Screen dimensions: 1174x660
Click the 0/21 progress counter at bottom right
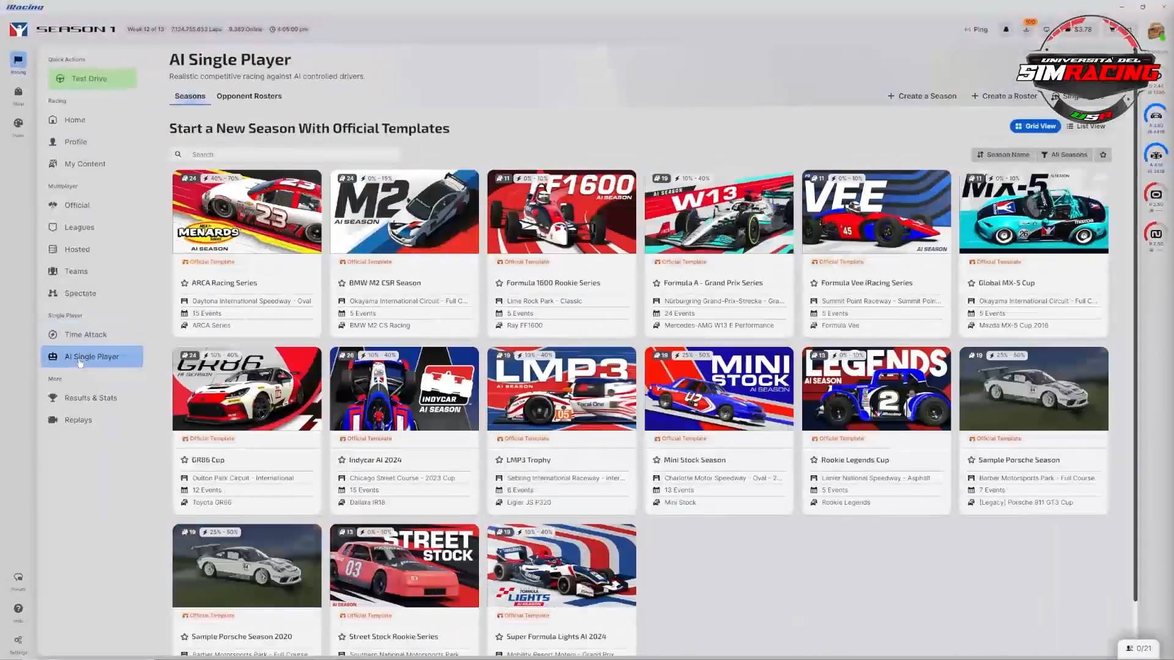pyautogui.click(x=1139, y=647)
